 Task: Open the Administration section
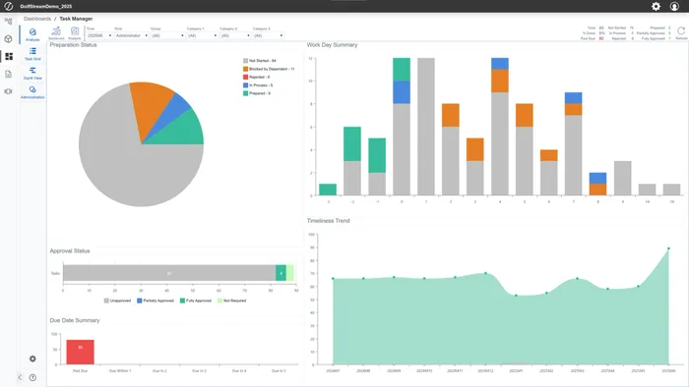(x=32, y=92)
